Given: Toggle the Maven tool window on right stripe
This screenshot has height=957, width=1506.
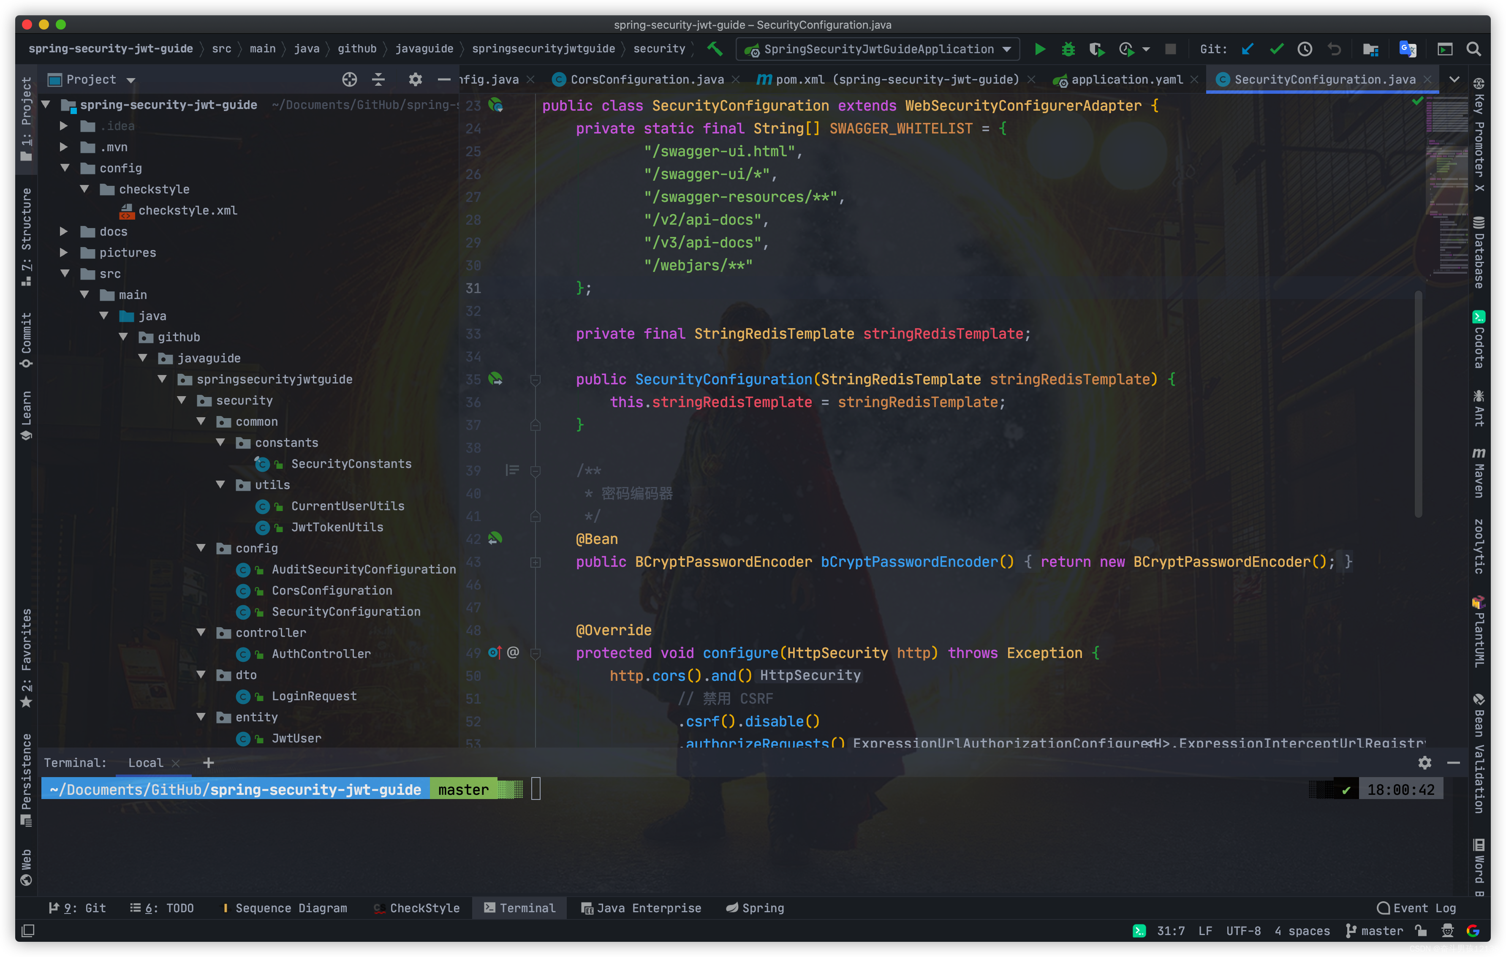Looking at the screenshot, I should pos(1479,473).
